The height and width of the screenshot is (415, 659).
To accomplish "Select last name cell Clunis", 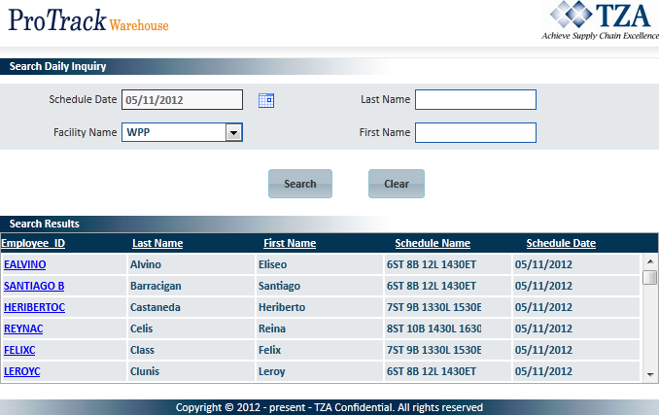I will [x=191, y=371].
